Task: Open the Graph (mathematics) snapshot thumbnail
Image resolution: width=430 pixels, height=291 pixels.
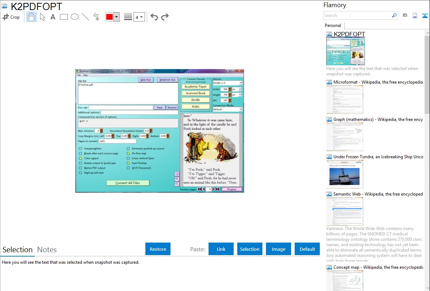Action: 345,137
